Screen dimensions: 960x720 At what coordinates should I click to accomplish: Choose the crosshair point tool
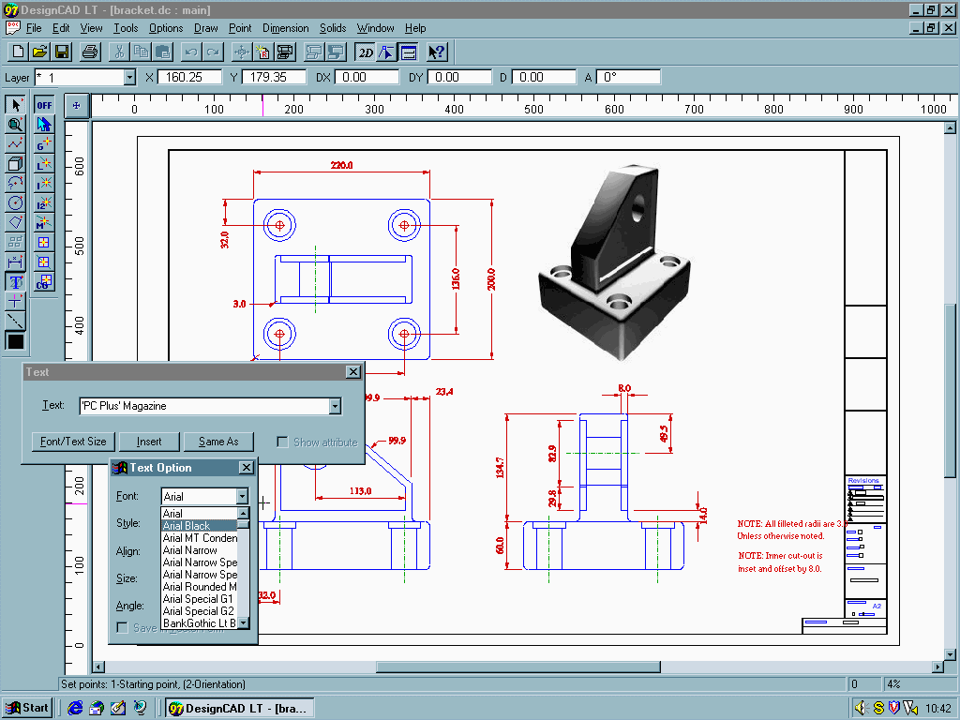tap(15, 301)
